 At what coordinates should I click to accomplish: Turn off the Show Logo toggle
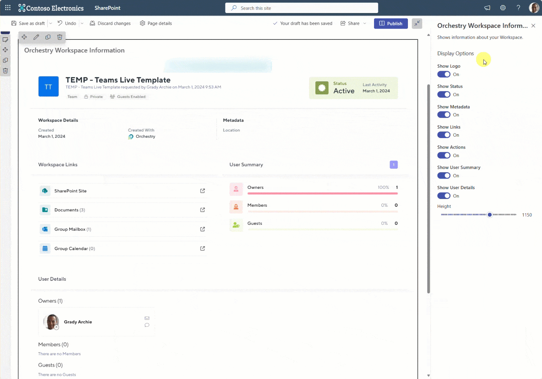click(444, 74)
